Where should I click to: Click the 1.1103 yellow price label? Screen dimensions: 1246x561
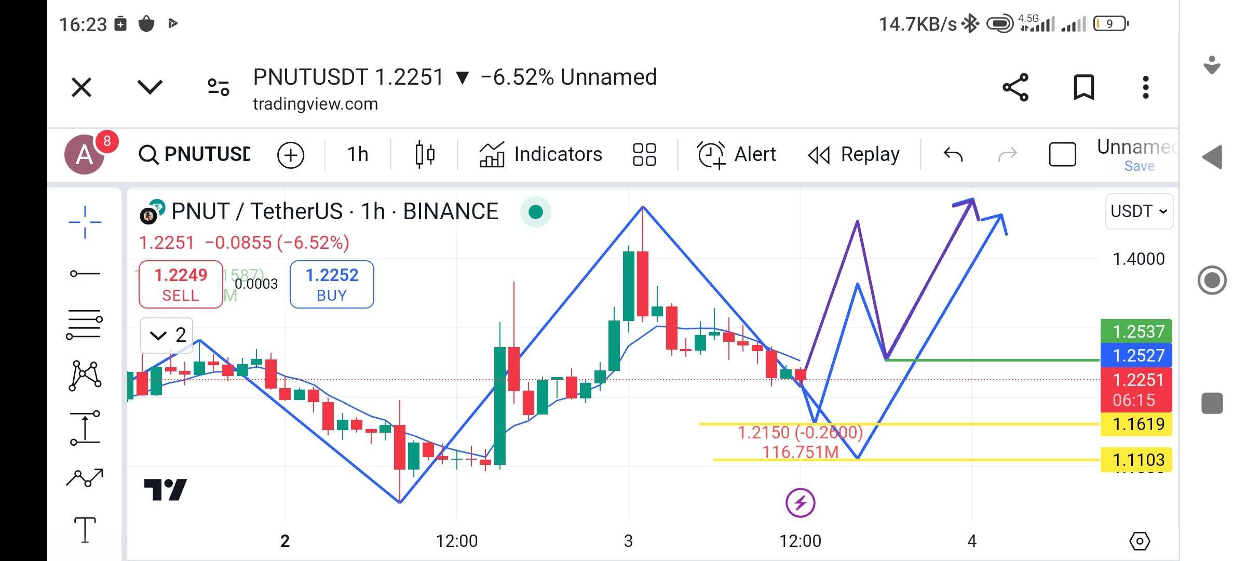tap(1136, 460)
